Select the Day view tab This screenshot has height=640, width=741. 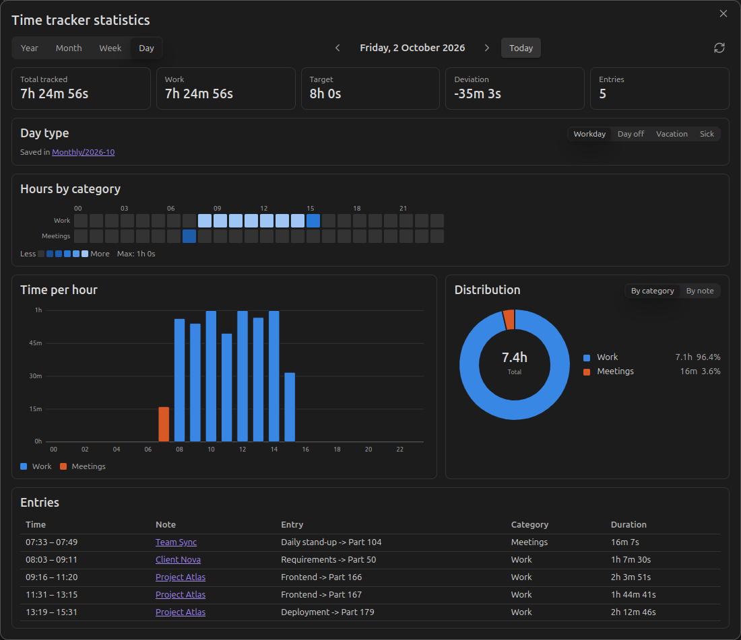[x=146, y=48]
